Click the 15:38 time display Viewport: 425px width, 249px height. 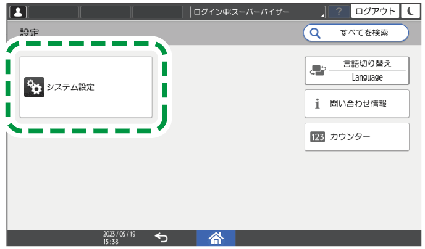[x=111, y=242]
